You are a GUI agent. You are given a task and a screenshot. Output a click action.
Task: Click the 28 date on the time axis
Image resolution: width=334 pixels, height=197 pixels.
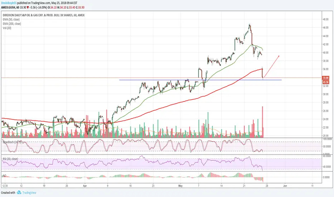[x=267, y=186]
